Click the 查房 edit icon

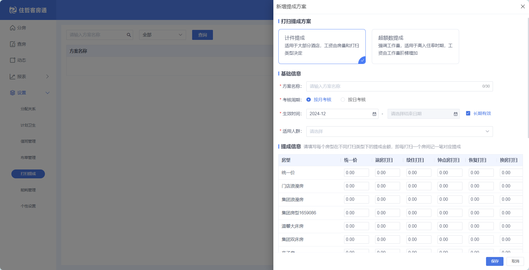pyautogui.click(x=12, y=44)
